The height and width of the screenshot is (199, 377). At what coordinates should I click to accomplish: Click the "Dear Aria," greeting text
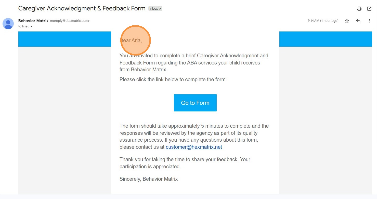pos(131,40)
